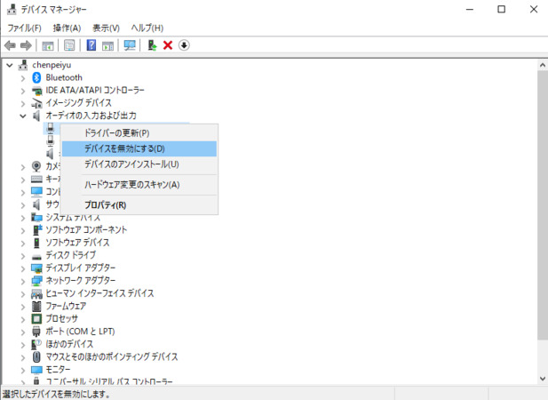
Task: Click the mouse and pointing devices icon
Action: pos(36,357)
